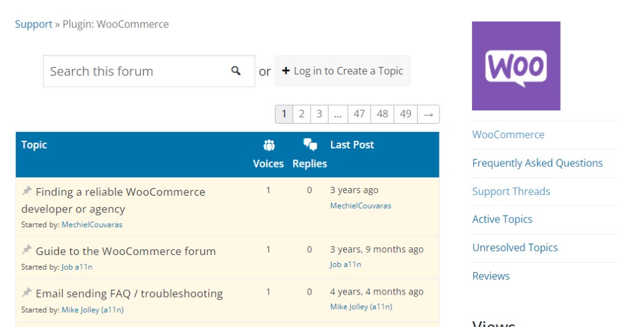618x327 pixels.
Task: Open Frequently Asked Questions sidebar link
Action: tap(537, 163)
